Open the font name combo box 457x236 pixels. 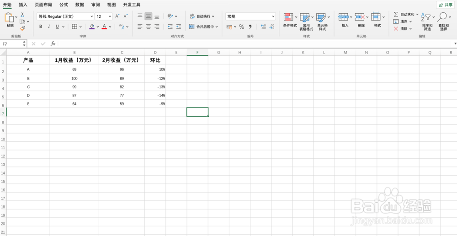pyautogui.click(x=65, y=16)
